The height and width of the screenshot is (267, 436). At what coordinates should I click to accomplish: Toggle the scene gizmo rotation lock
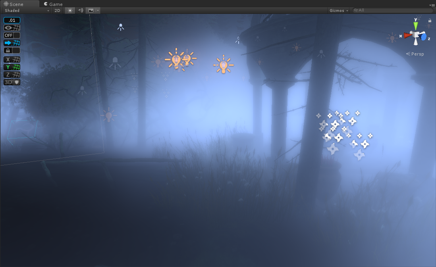[430, 21]
